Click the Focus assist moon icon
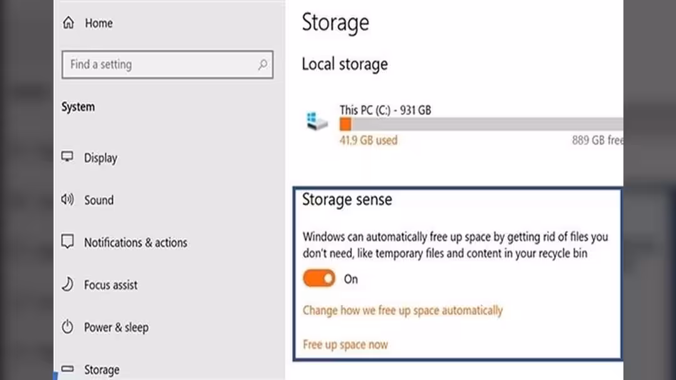Viewport: 676px width, 380px height. (x=68, y=284)
